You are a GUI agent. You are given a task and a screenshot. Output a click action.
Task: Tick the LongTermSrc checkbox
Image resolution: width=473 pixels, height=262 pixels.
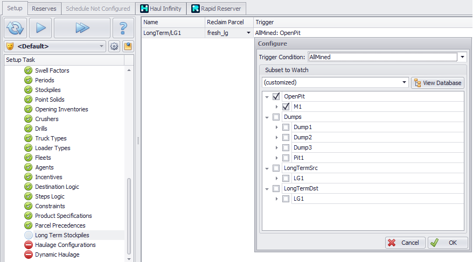[x=276, y=168]
